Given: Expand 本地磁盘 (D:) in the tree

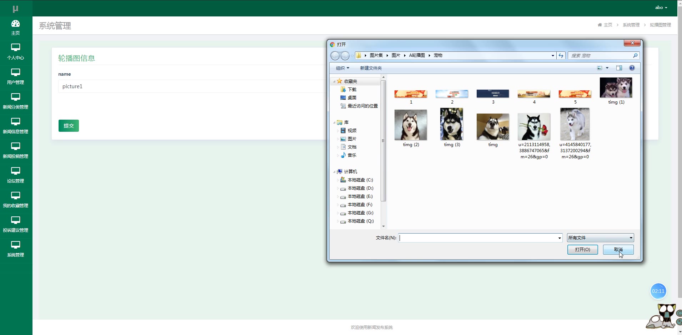Looking at the screenshot, I should [x=338, y=188].
